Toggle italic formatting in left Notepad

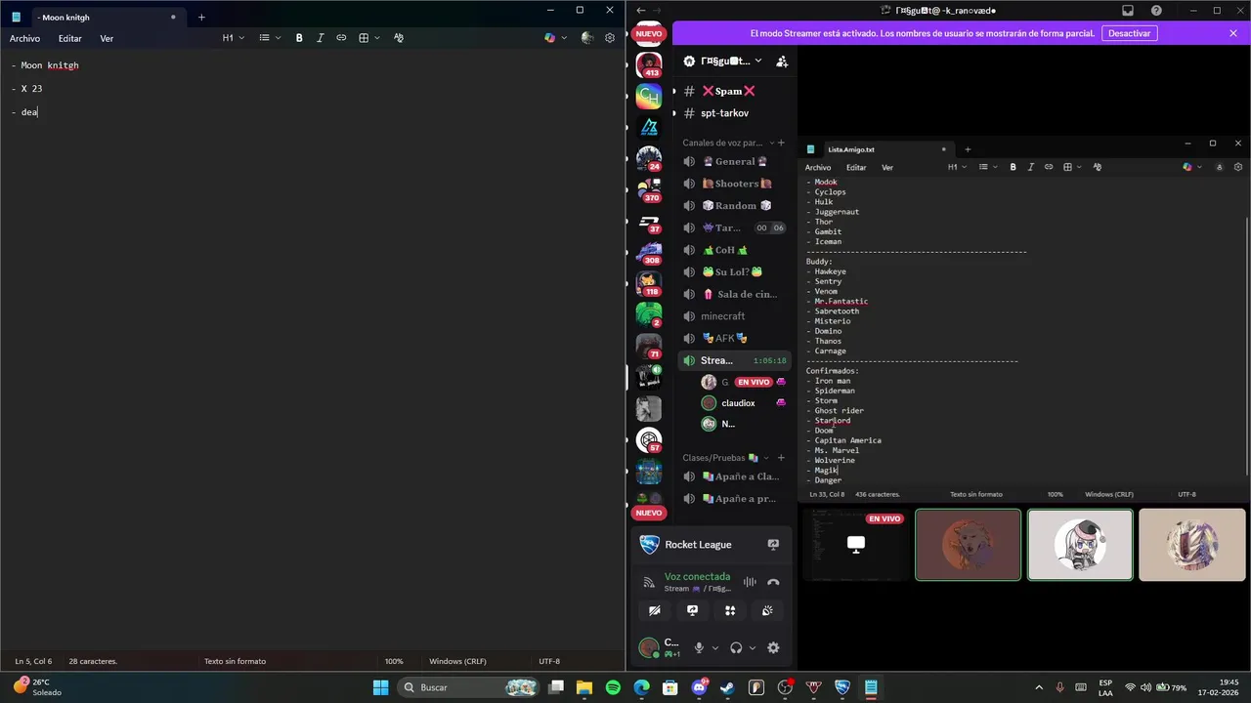pyautogui.click(x=320, y=38)
